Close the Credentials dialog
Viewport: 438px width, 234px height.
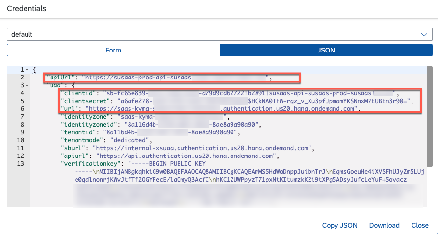coord(420,225)
